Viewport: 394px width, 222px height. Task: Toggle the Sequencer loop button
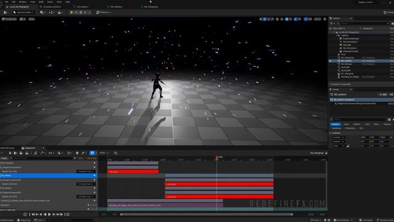[x=68, y=215]
